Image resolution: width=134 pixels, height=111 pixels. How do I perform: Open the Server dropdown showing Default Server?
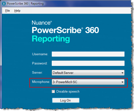[x=88, y=73]
